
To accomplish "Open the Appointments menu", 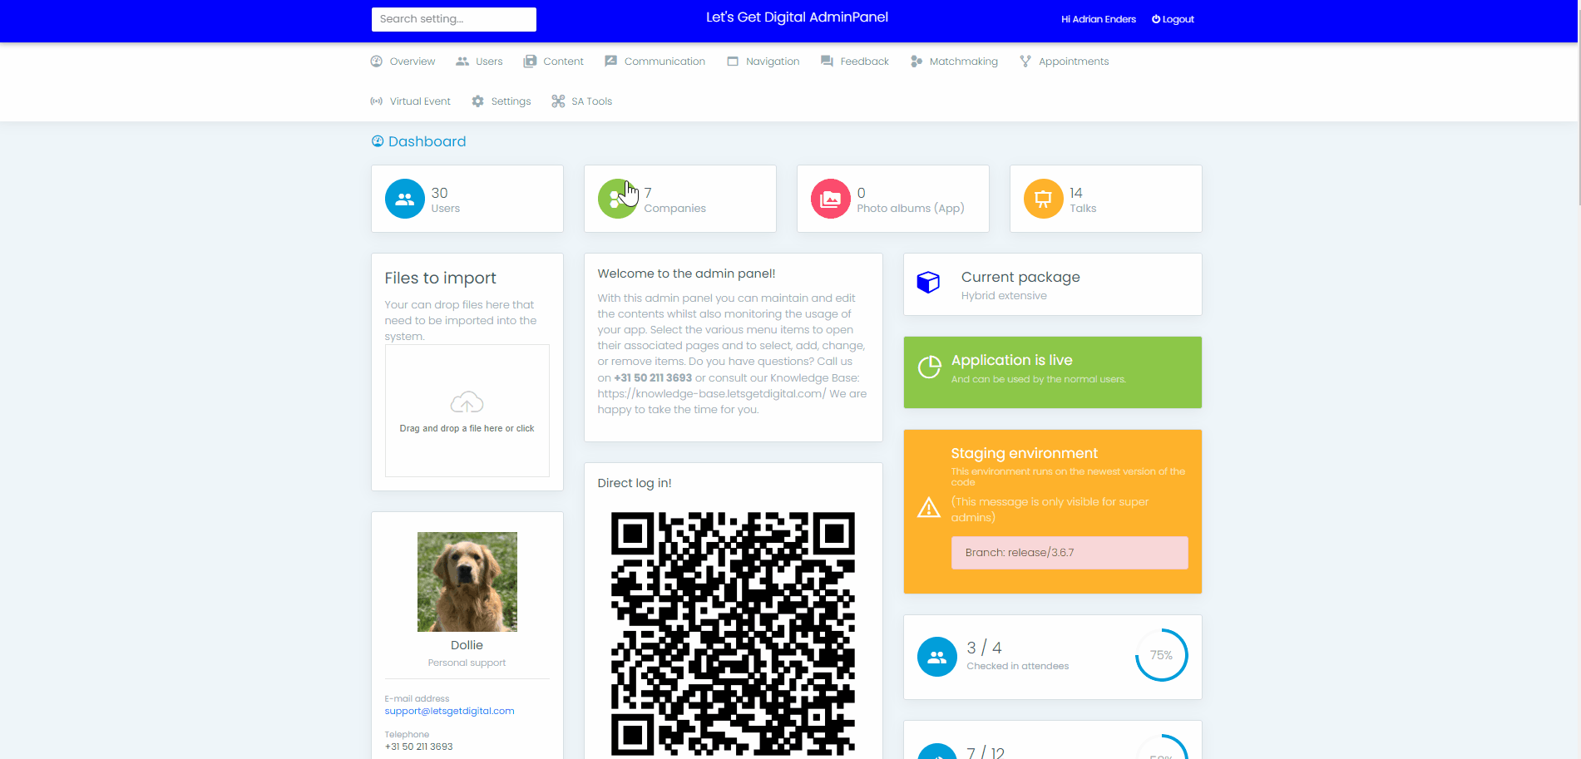I will (1065, 62).
